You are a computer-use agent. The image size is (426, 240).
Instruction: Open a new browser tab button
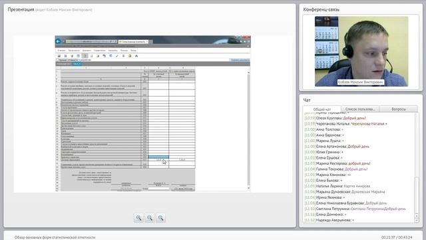(151, 41)
